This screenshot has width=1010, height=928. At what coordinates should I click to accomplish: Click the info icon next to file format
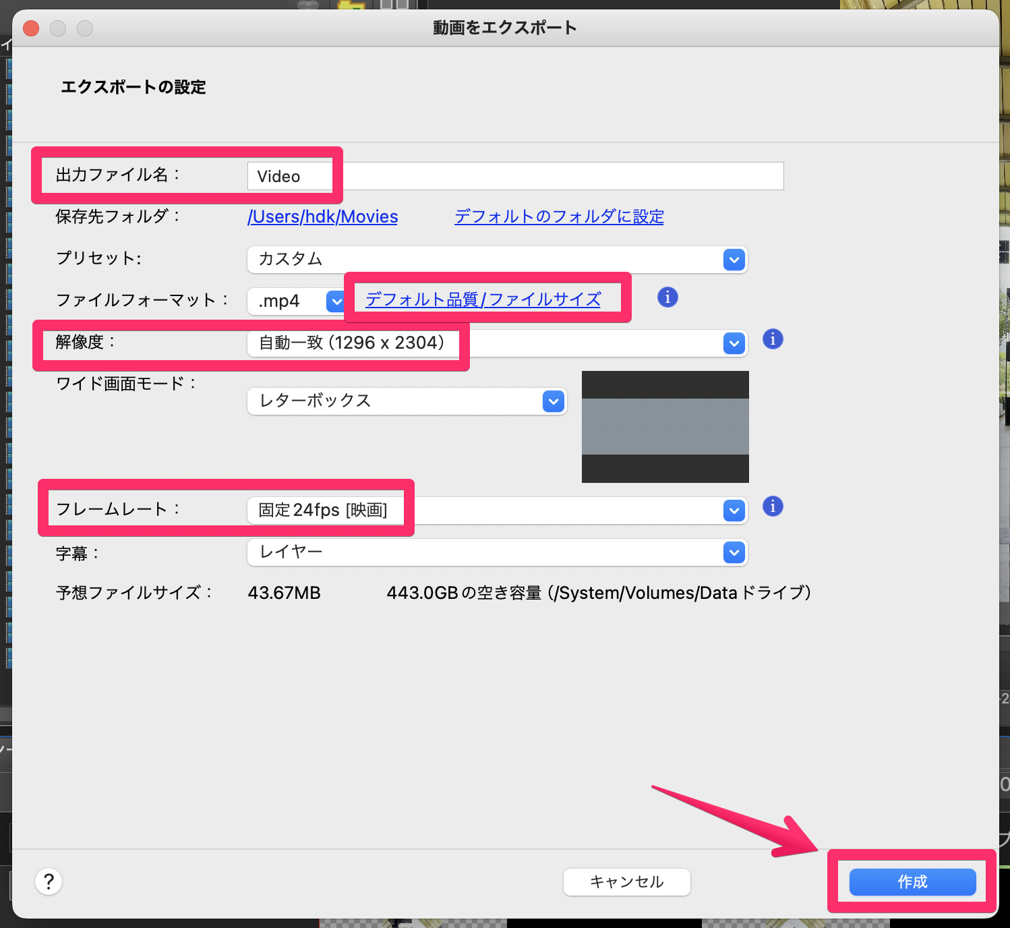pos(667,297)
